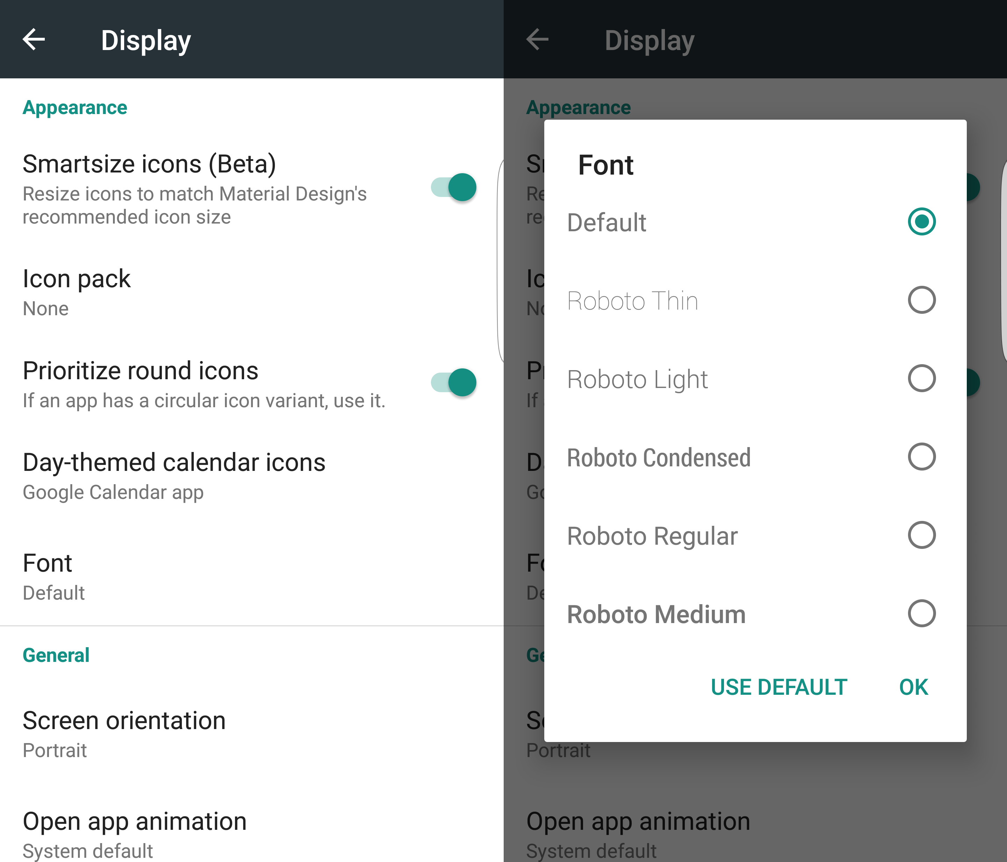
Task: Tap the back arrow in the left Display header
Action: click(x=34, y=40)
